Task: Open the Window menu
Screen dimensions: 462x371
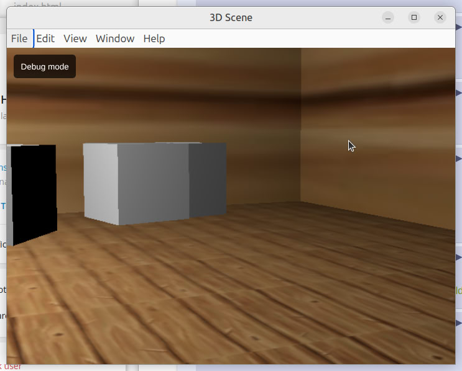Action: (x=115, y=38)
